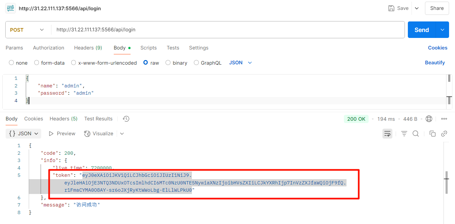Click the globe network icon
455x224 pixels.
pos(429,119)
